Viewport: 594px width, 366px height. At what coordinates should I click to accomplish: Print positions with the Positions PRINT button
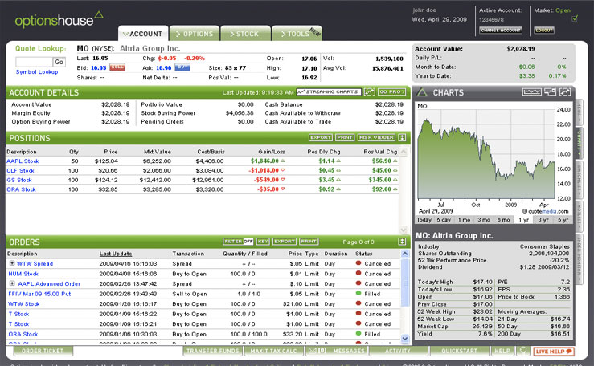point(345,137)
